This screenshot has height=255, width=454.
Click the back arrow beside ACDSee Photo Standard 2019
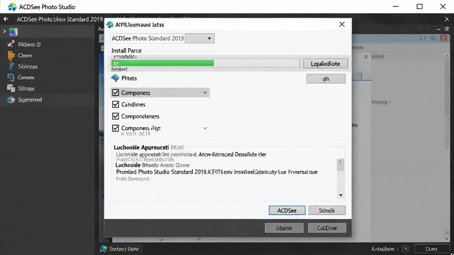tap(6, 19)
